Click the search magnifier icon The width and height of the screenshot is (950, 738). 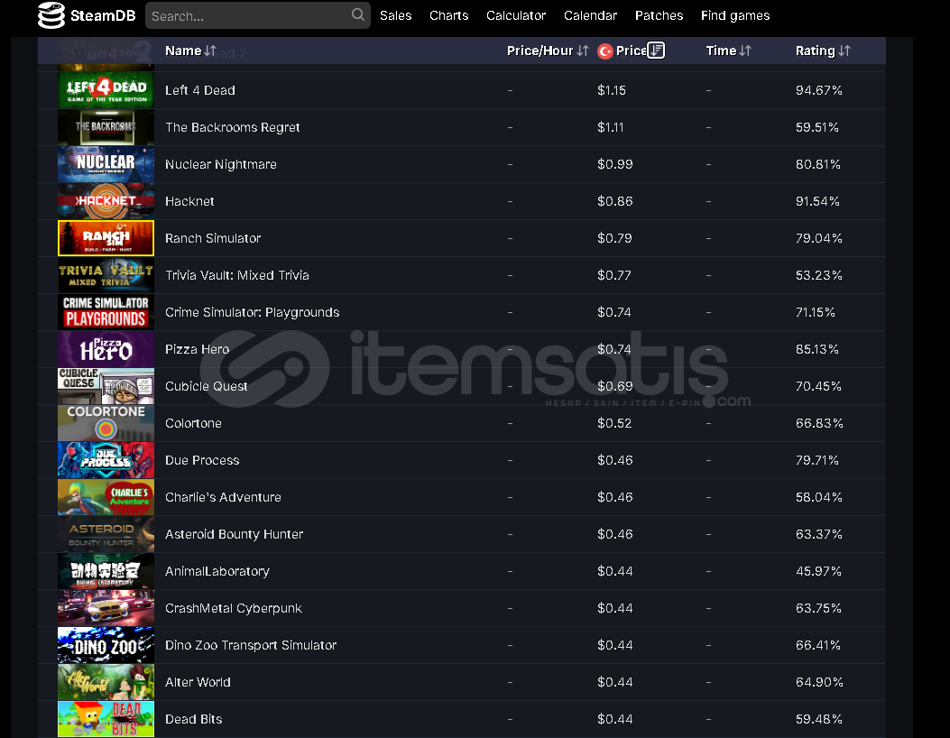pyautogui.click(x=357, y=14)
